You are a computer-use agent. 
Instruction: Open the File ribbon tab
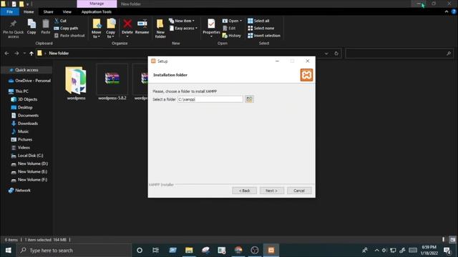[x=9, y=11]
